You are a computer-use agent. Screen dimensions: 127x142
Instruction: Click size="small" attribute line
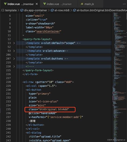click(x=35, y=16)
